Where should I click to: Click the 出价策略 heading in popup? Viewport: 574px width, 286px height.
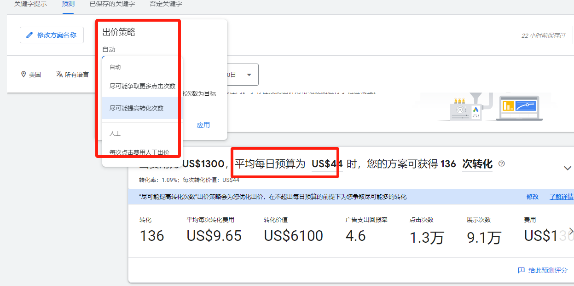click(x=119, y=32)
